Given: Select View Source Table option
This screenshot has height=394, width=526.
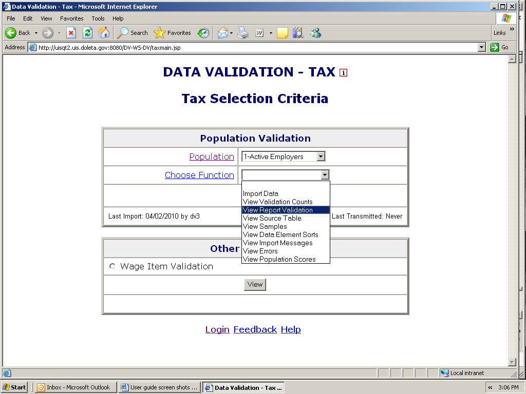Looking at the screenshot, I should point(286,218).
